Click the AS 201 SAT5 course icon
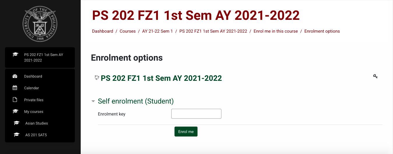The image size is (393, 154). 17,135
